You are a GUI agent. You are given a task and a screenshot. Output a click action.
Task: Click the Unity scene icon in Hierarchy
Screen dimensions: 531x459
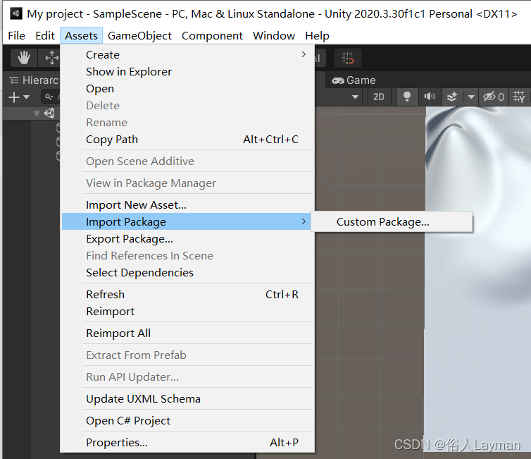click(x=49, y=113)
